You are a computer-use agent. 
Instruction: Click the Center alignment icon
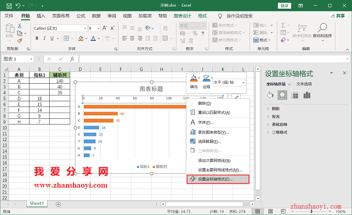coord(132,38)
